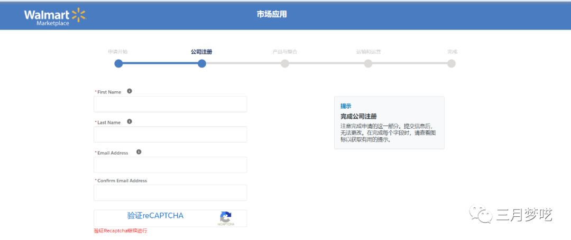Click into the Email Address field
This screenshot has width=571, height=240.
pyautogui.click(x=170, y=165)
